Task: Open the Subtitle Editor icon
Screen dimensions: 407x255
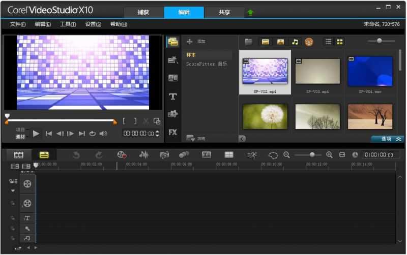Action: (x=207, y=155)
